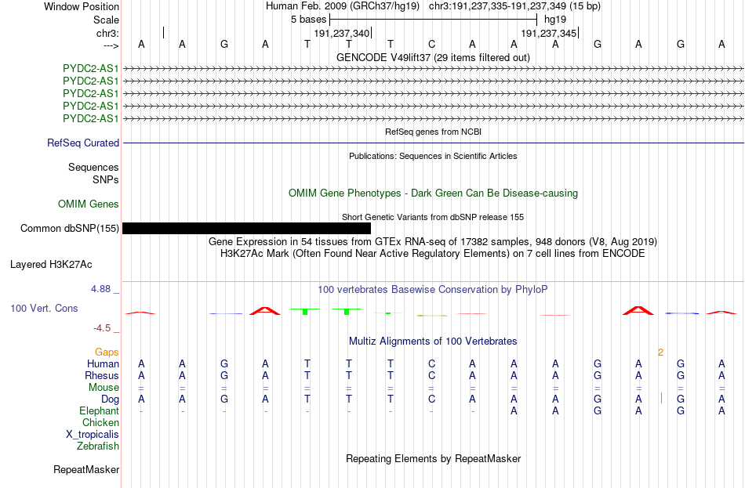745x488 pixels.
Task: Click the orange insertion bar in Dog row
Action: (661, 398)
